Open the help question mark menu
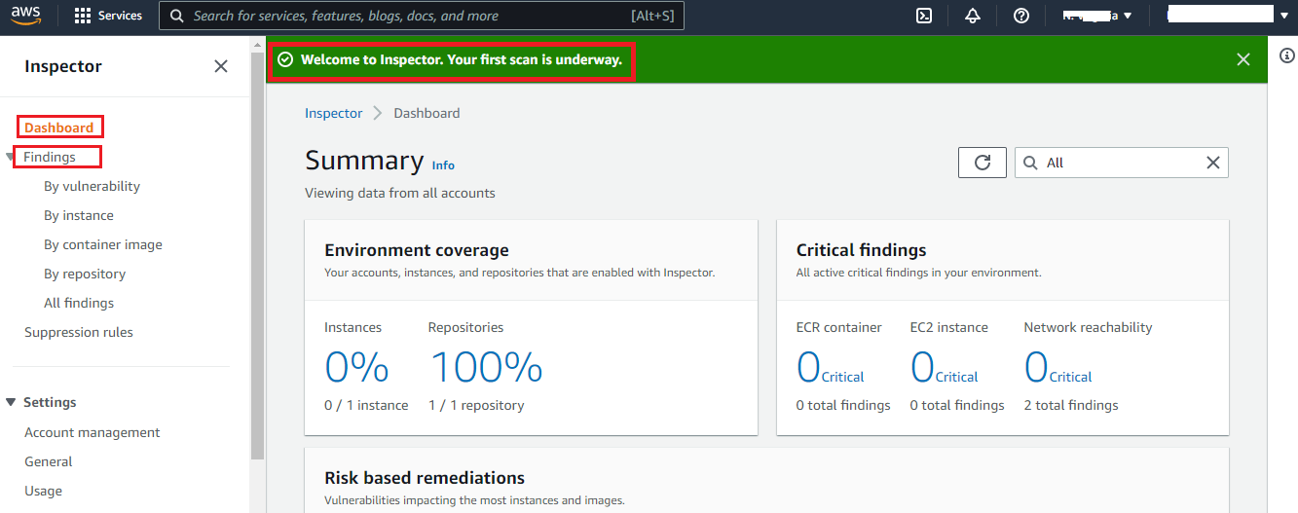1298x513 pixels. (1021, 16)
